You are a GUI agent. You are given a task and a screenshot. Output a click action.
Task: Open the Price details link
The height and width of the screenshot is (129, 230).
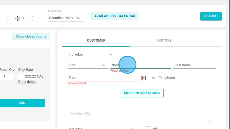coord(28,82)
